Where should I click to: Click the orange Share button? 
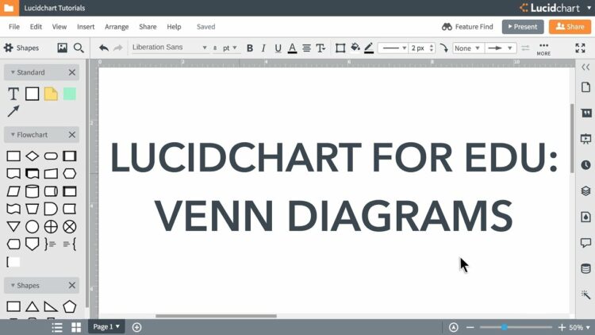(570, 26)
